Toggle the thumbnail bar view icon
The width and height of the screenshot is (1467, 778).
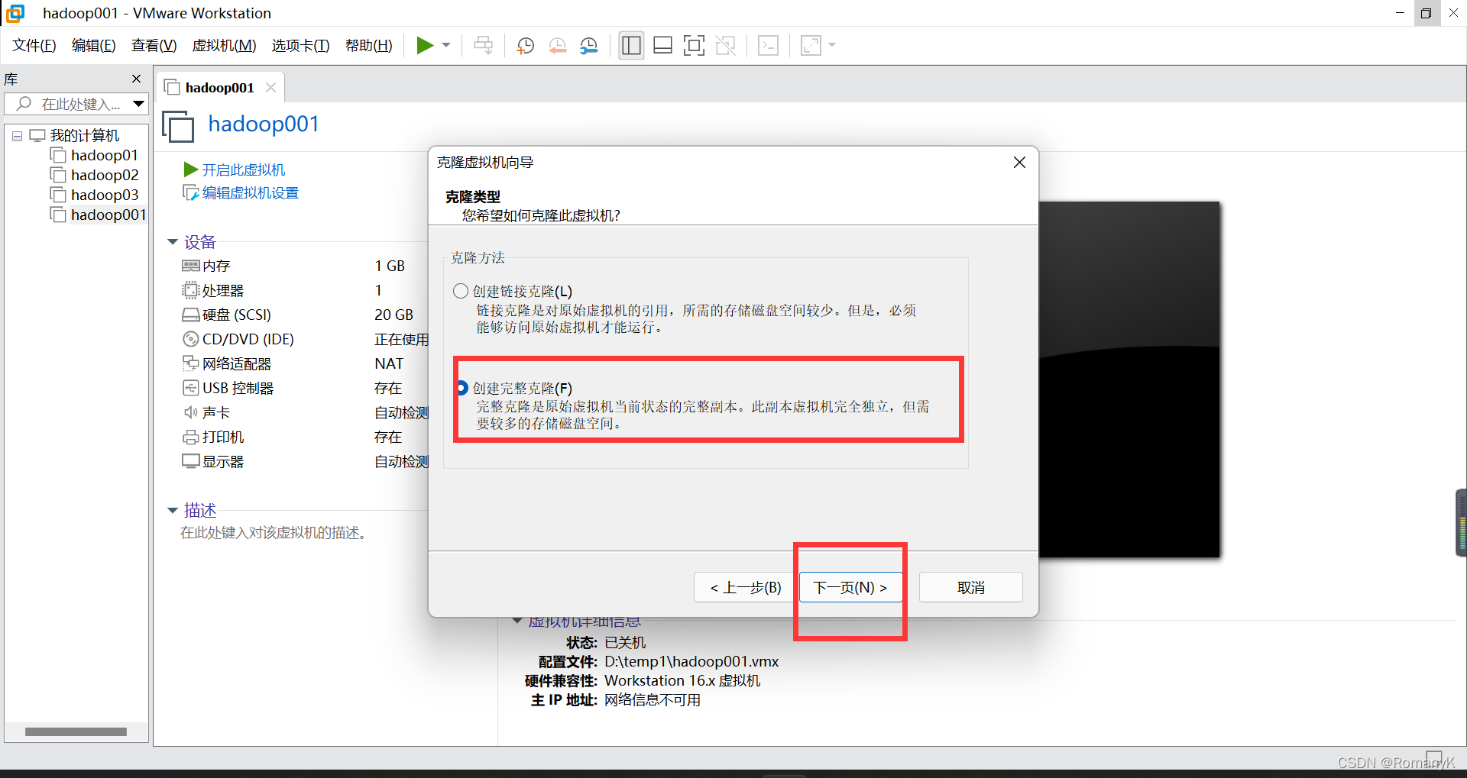(x=662, y=46)
